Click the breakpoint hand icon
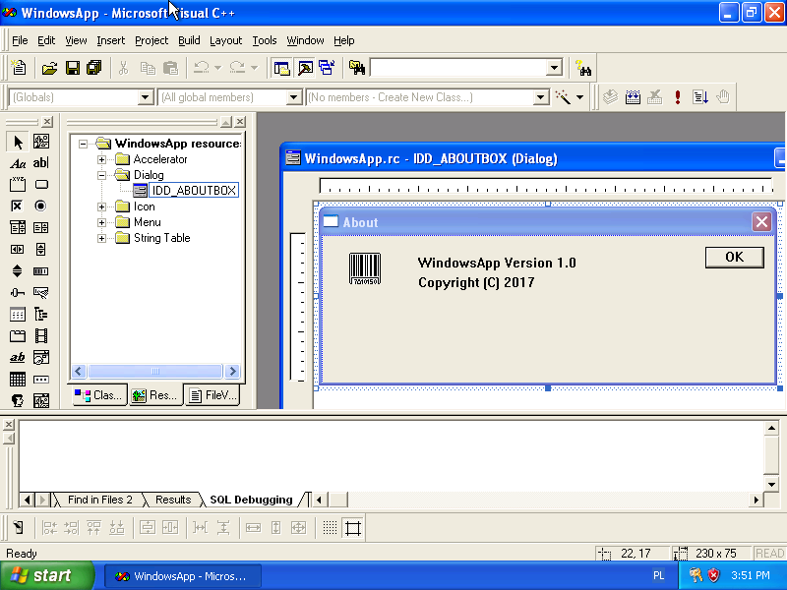Screen dimensions: 787x590 (x=723, y=96)
